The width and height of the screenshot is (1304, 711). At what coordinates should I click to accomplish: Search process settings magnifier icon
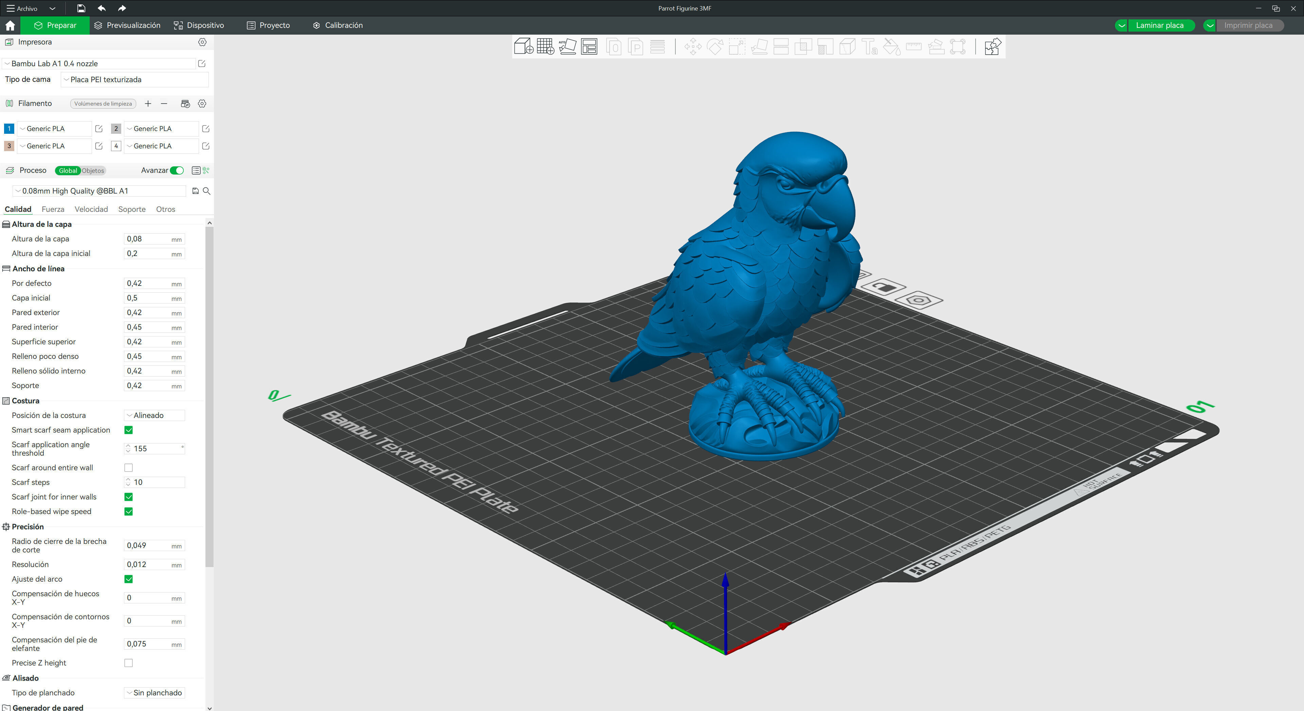pos(206,191)
